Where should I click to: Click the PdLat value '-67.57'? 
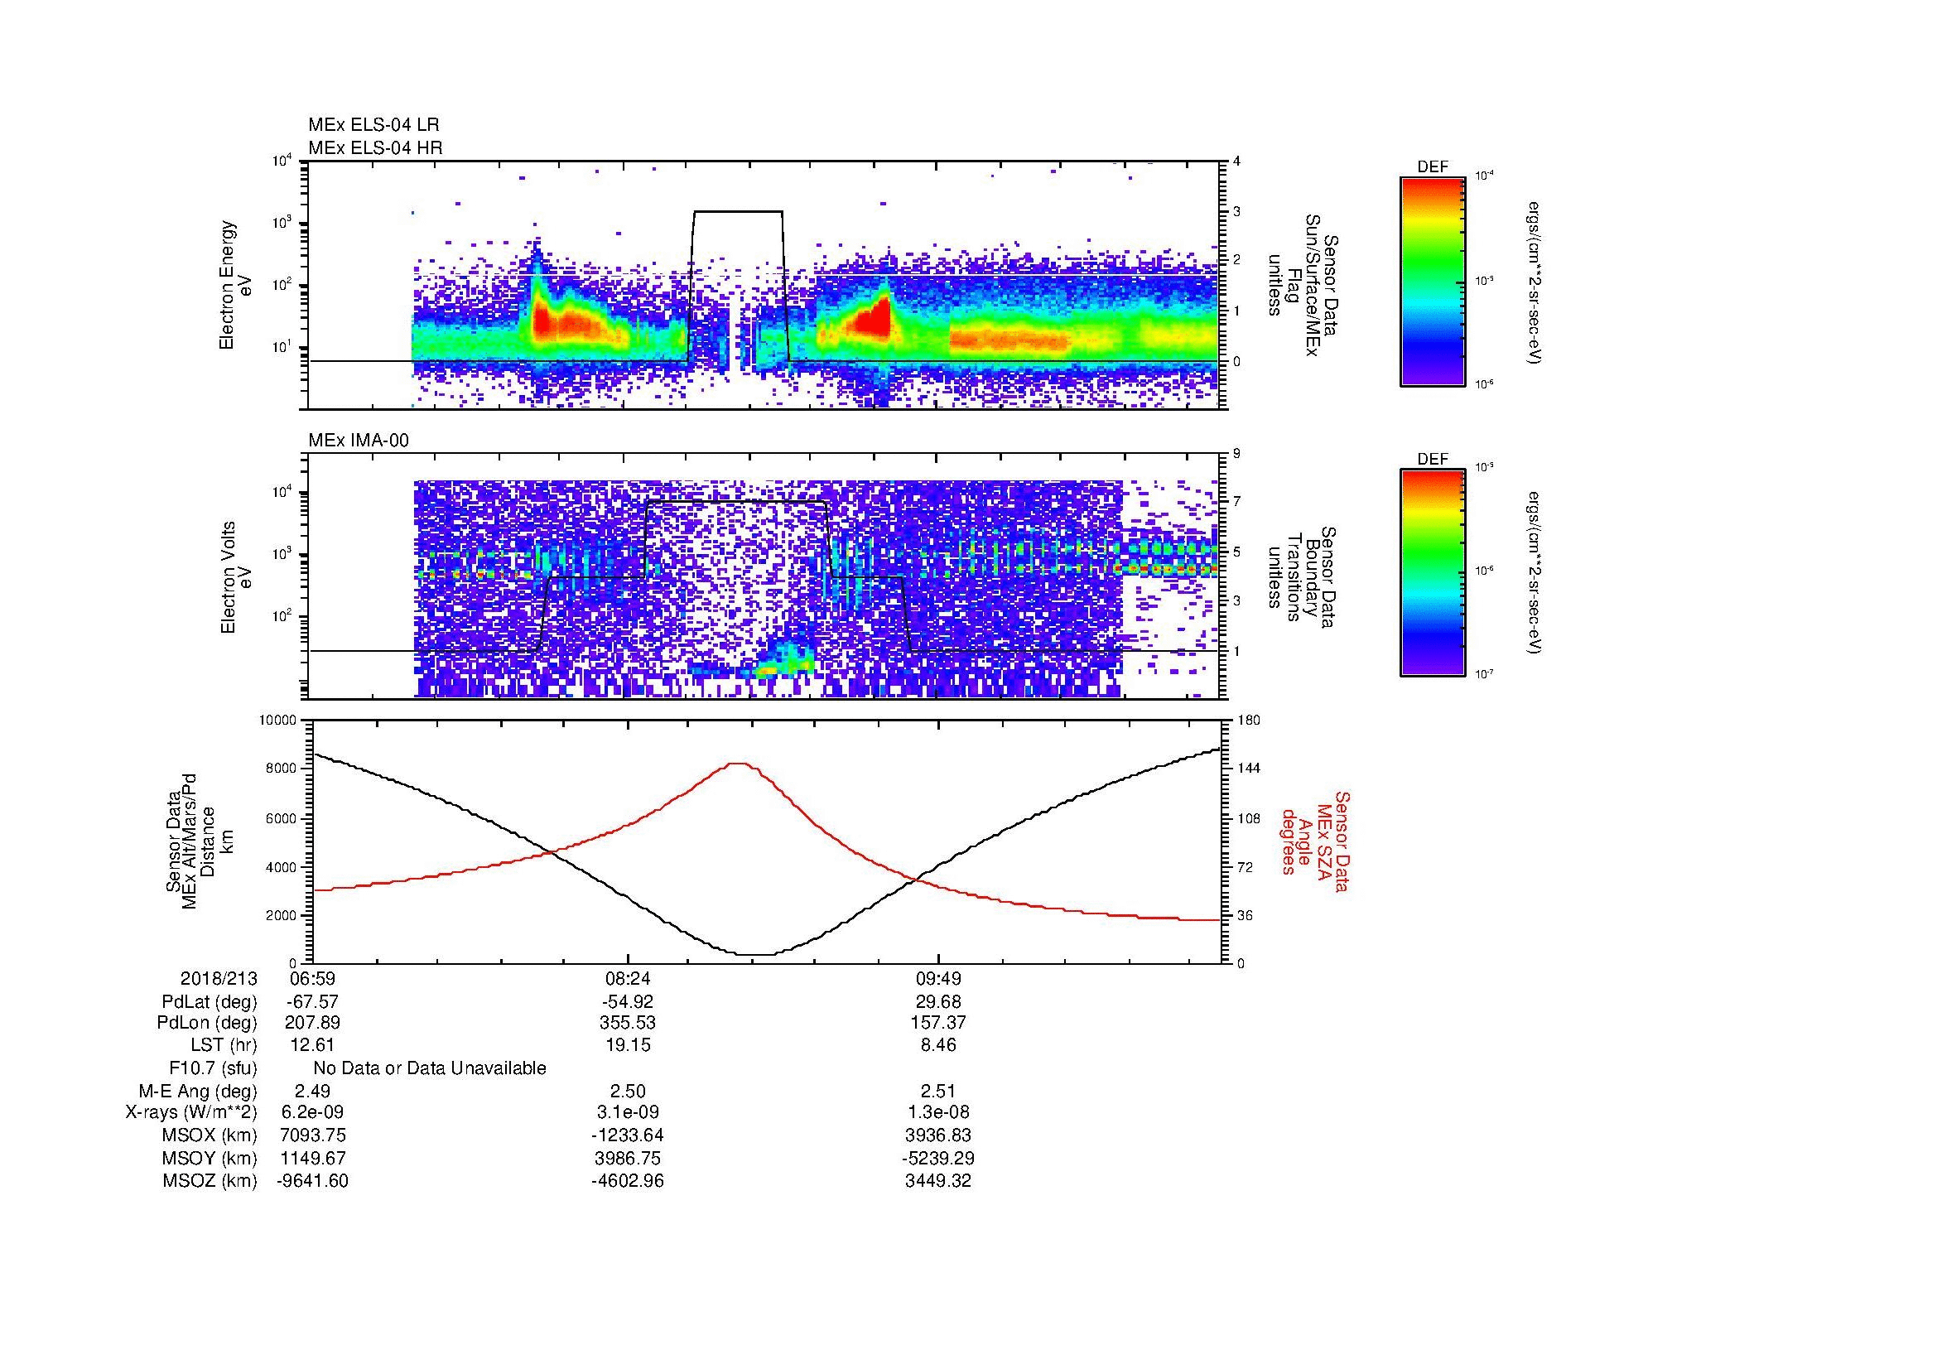click(x=312, y=1001)
